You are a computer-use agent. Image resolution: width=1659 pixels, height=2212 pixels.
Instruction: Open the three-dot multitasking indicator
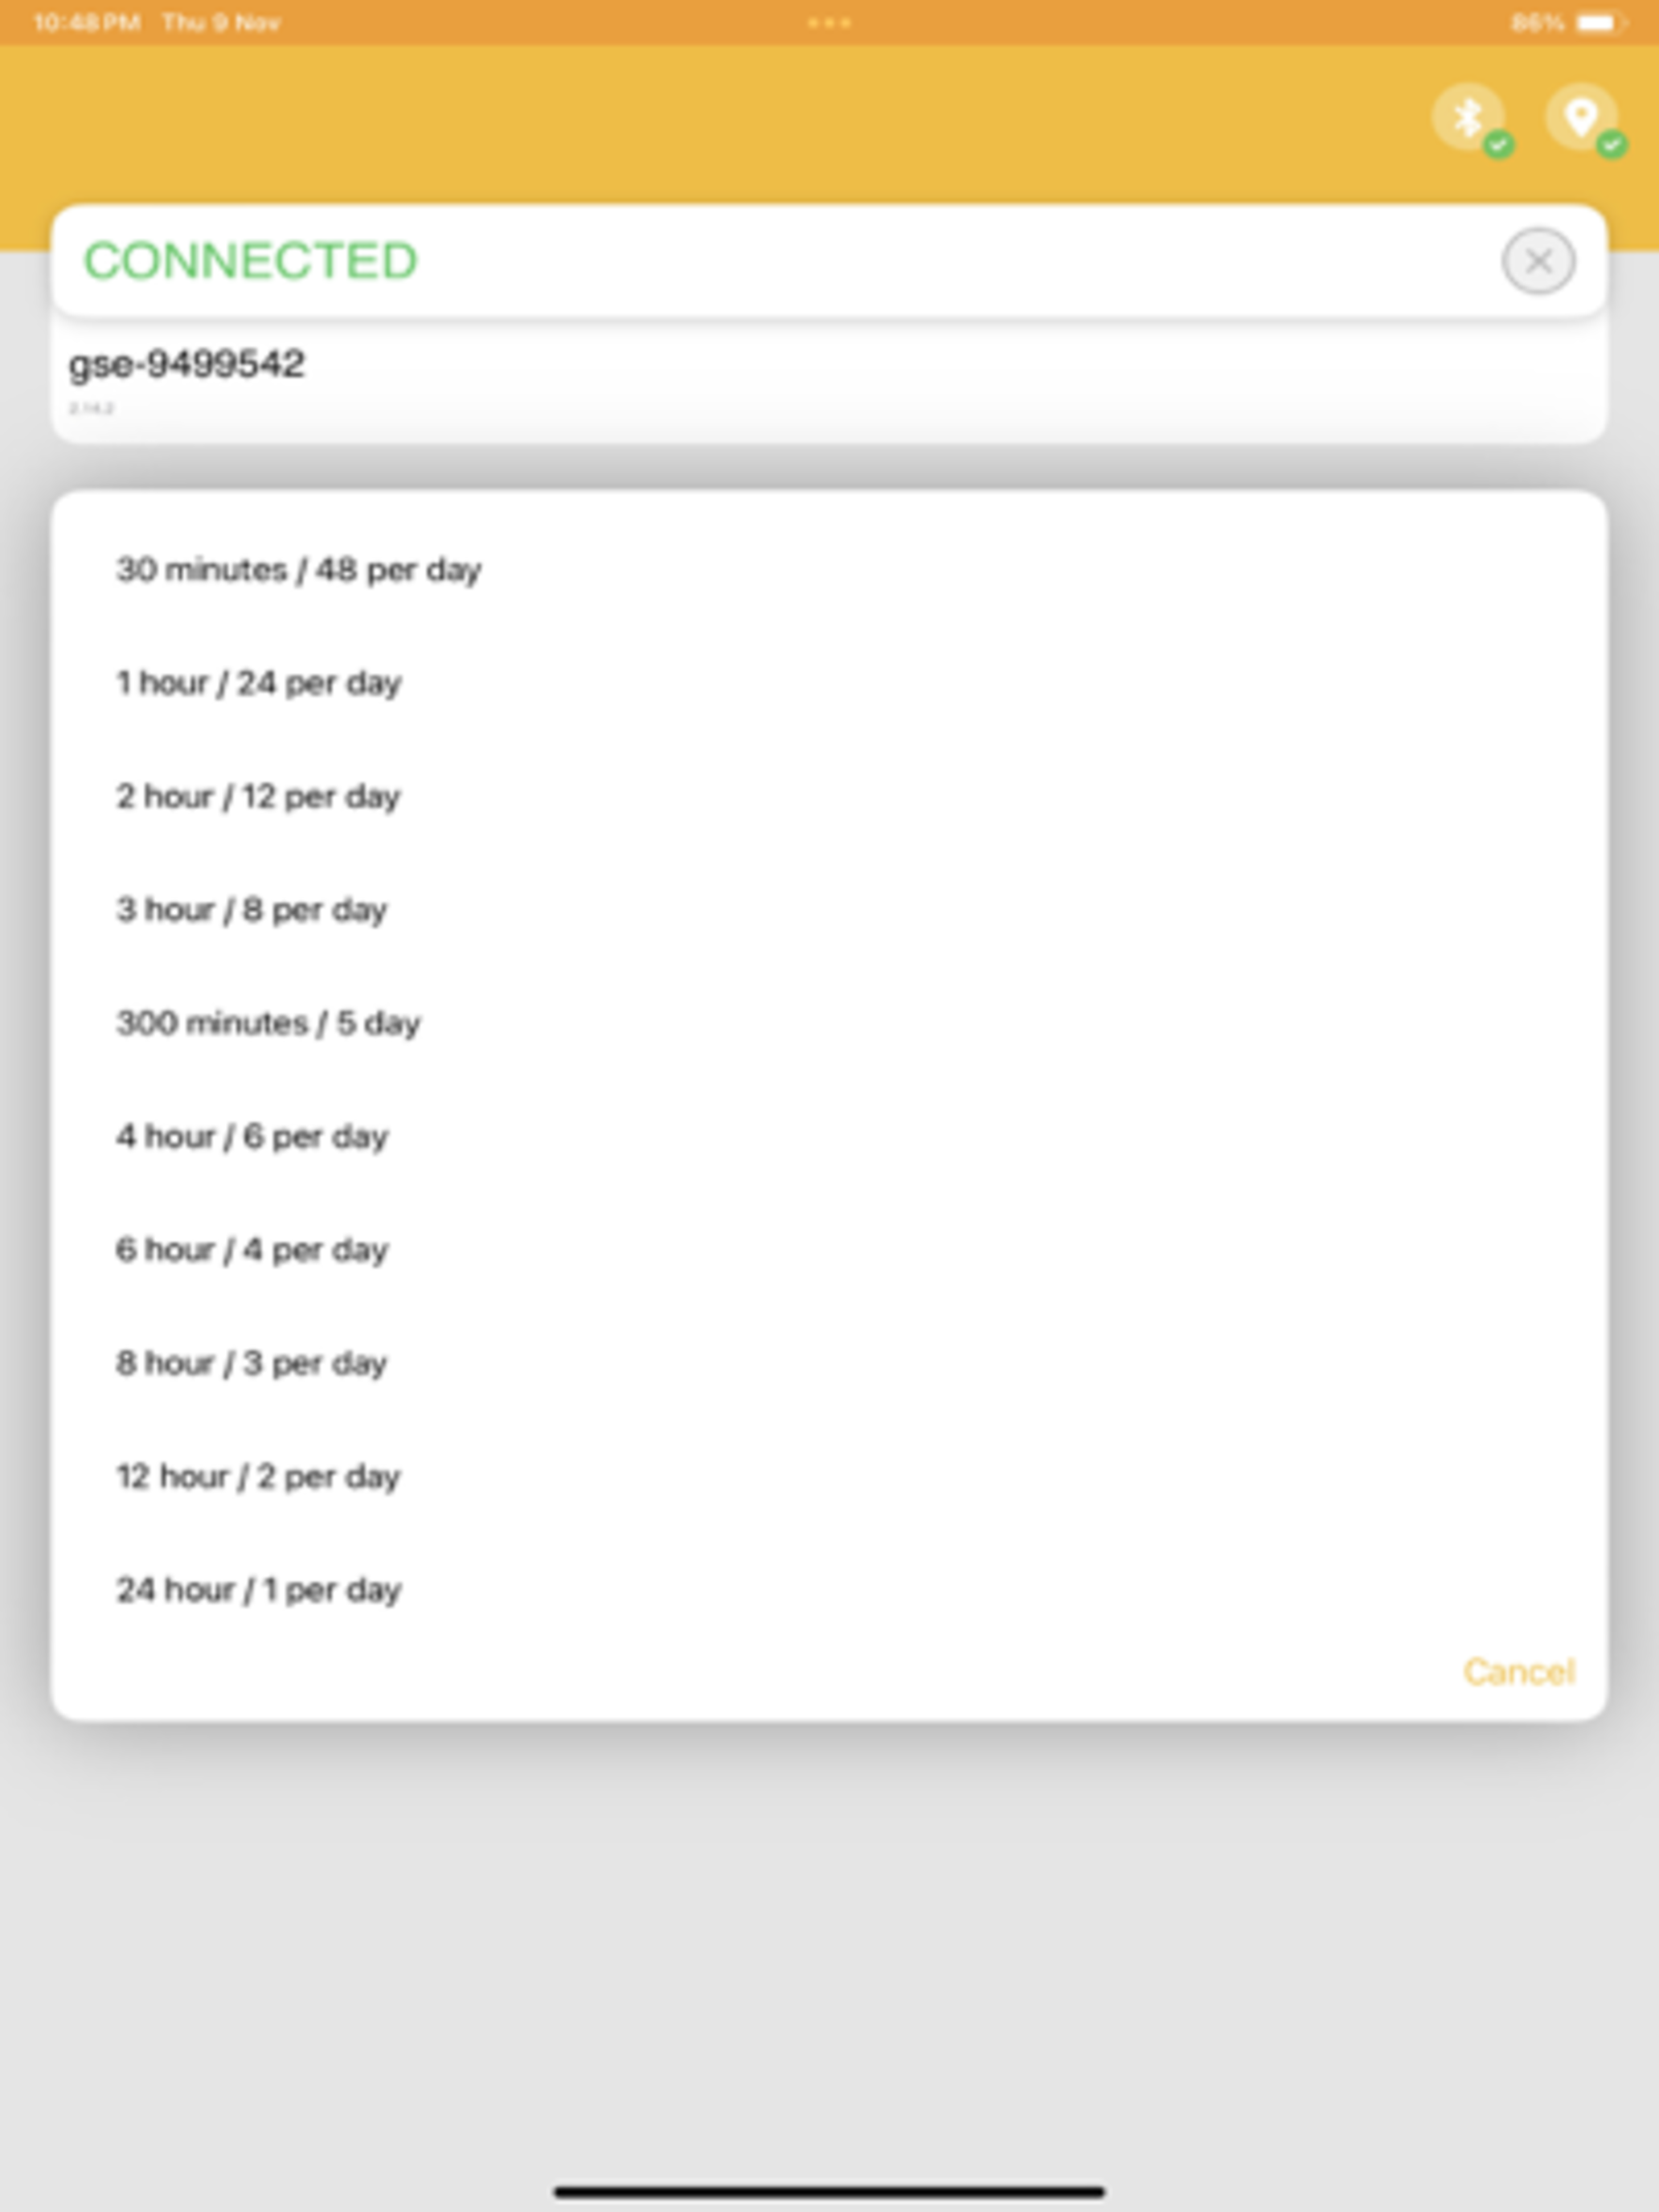point(829,22)
